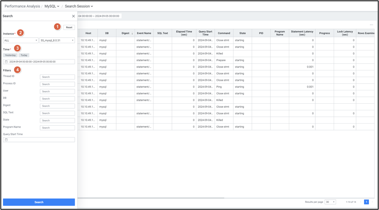This screenshot has width=379, height=210.
Task: Select the Today quick time option
Action: [x=24, y=55]
